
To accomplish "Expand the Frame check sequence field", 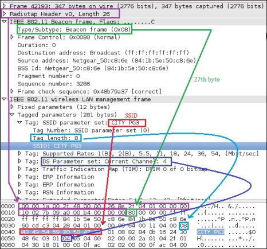I will (12, 91).
